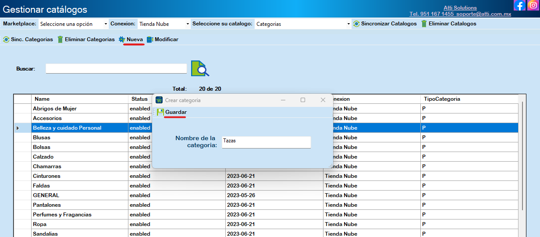Open the Instagram icon link
The image size is (540, 237).
point(533,5)
